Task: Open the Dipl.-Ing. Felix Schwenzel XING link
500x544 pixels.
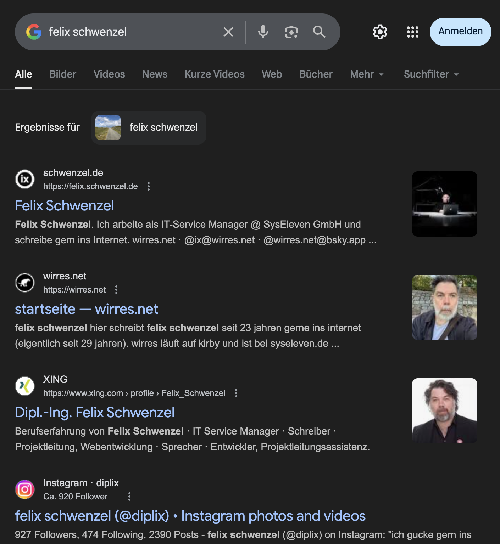Action: pyautogui.click(x=95, y=413)
